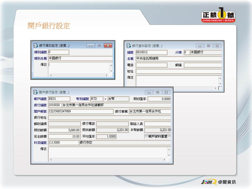This screenshot has height=189, width=252.
Task: Minimize the 開戶銀行設定 window
Action: click(149, 92)
